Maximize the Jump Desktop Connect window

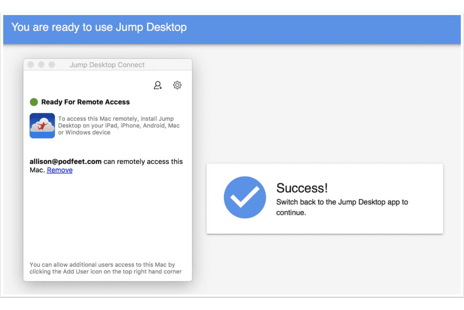coord(52,64)
